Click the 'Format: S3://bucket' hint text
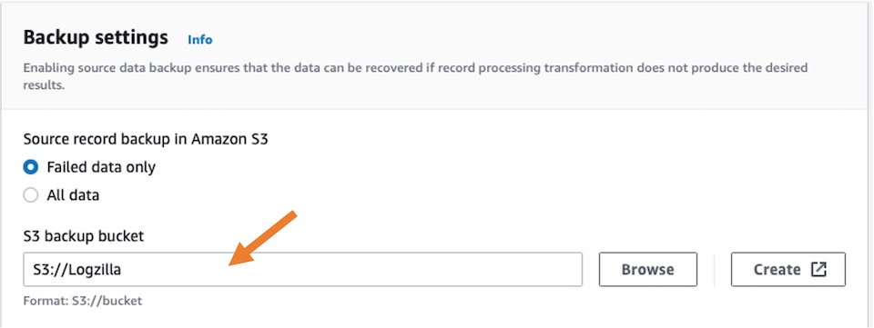This screenshot has height=328, width=874. click(x=83, y=302)
